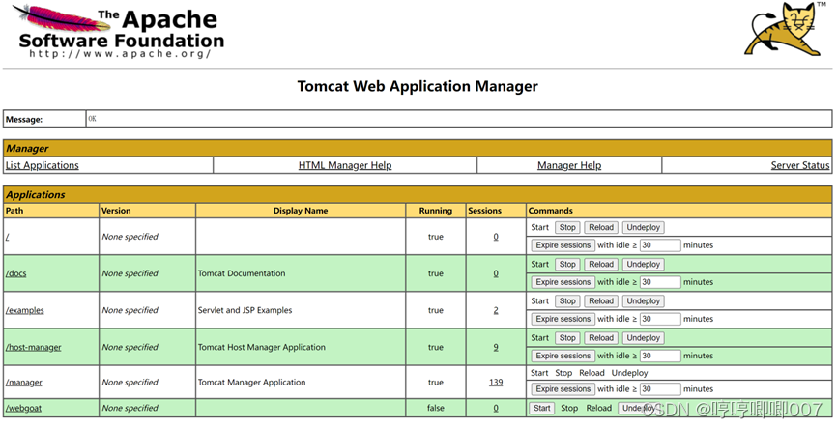837x428 pixels.
Task: View the 2 sessions of /examples
Action: coord(496,310)
